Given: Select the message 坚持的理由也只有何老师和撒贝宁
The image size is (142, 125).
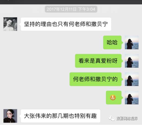Looking at the screenshot, I should coord(66,24).
